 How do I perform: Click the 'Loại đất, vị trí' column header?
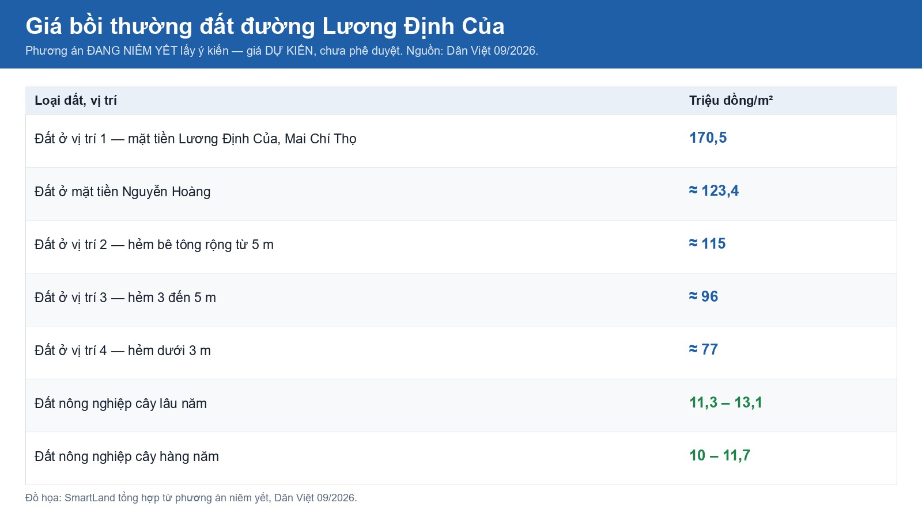(x=75, y=101)
